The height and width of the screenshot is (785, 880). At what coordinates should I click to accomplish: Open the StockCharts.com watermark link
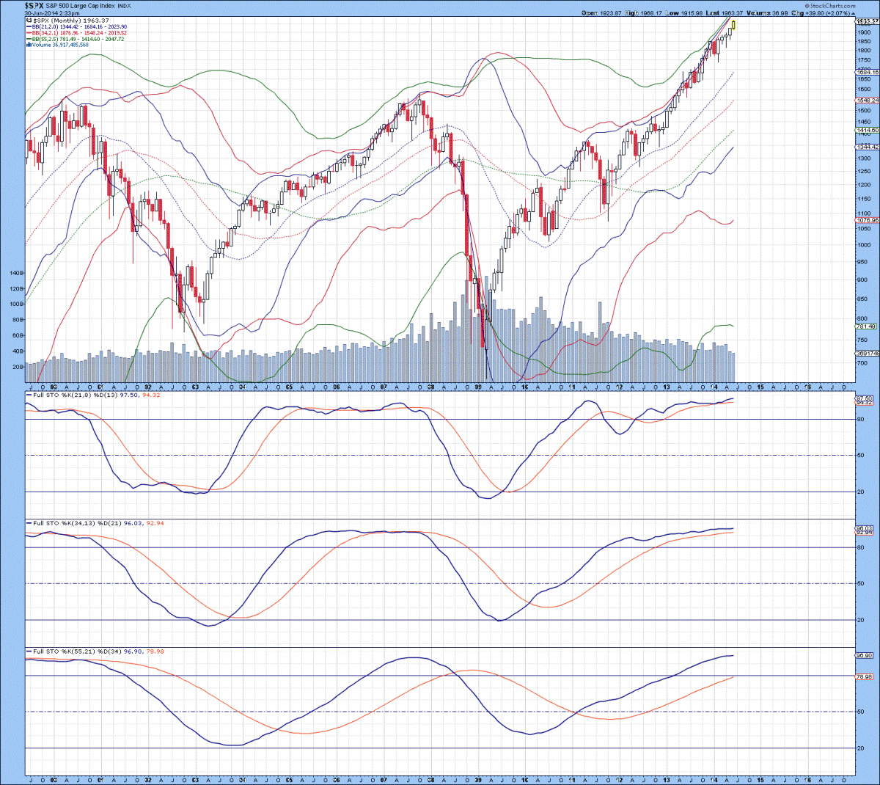point(830,6)
